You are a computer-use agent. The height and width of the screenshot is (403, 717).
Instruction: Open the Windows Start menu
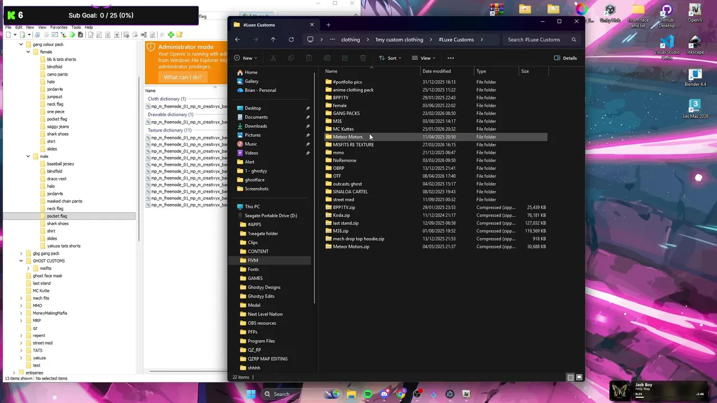pos(251,394)
